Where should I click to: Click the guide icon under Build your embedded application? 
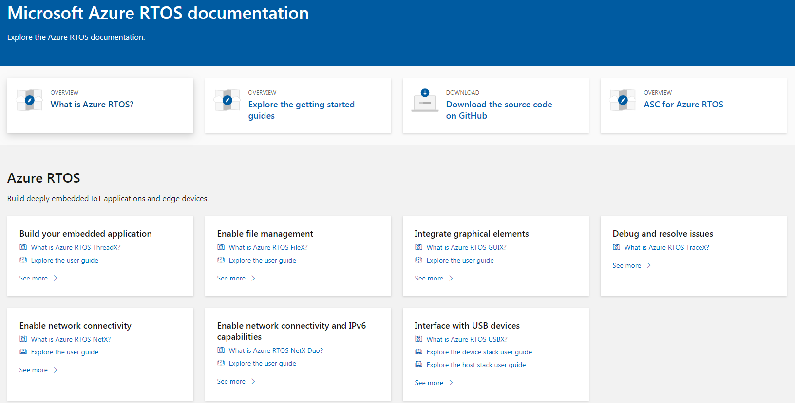(x=23, y=260)
